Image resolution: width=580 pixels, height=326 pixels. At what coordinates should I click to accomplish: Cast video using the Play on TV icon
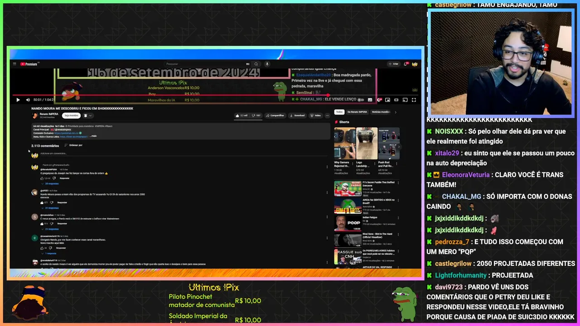(405, 100)
